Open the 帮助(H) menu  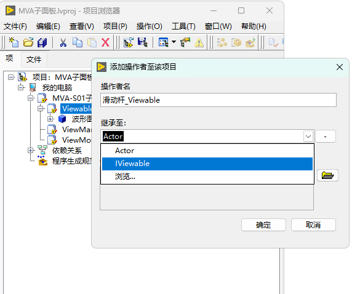click(x=254, y=26)
